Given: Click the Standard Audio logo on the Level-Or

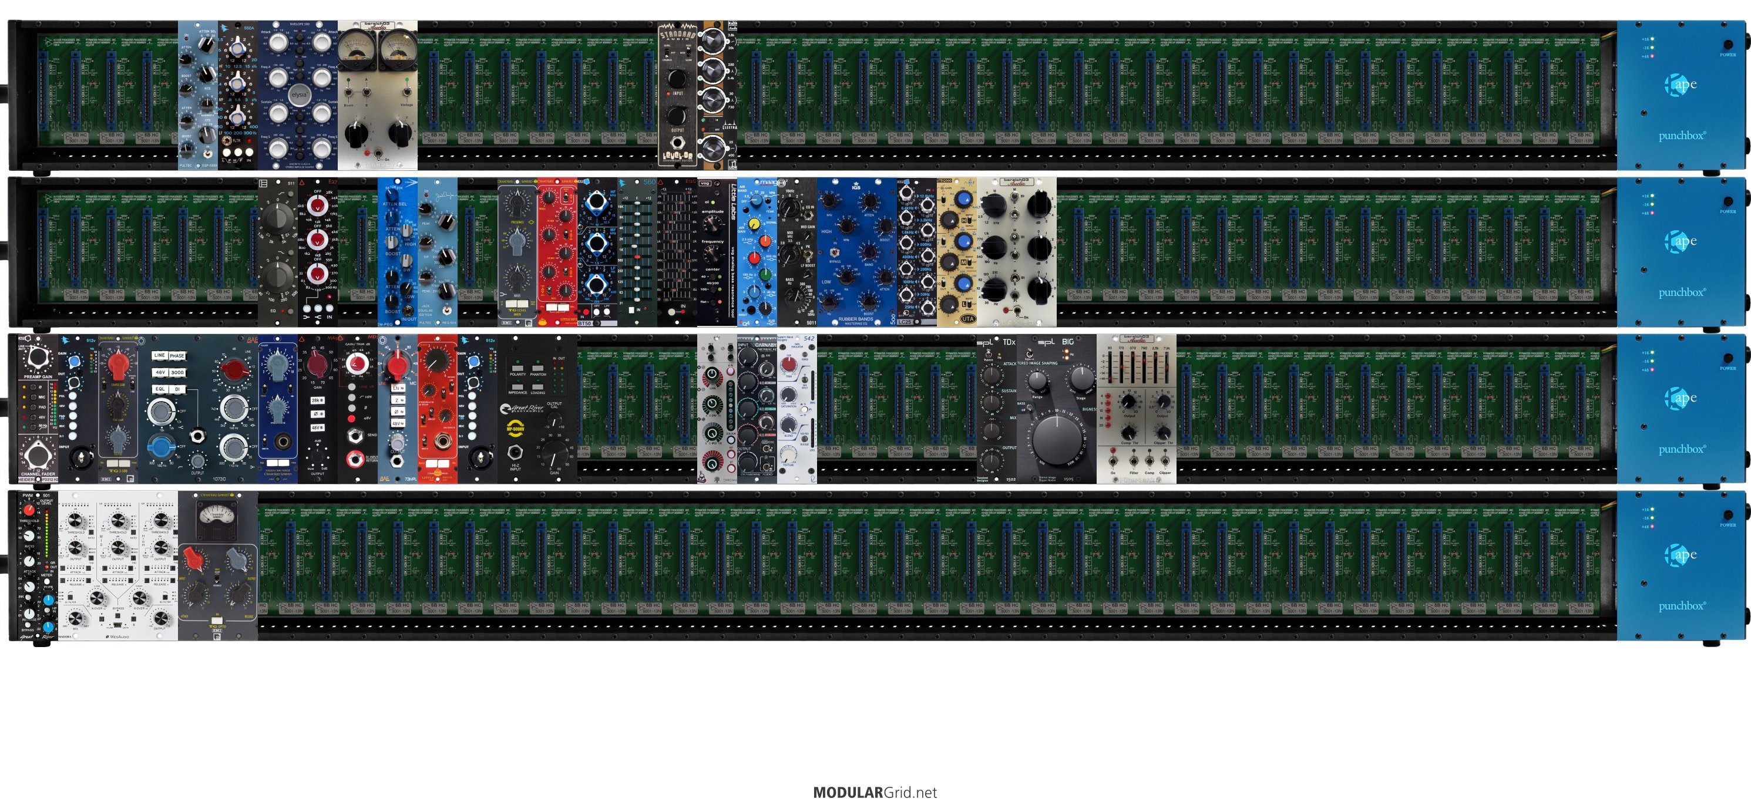Looking at the screenshot, I should point(677,35).
